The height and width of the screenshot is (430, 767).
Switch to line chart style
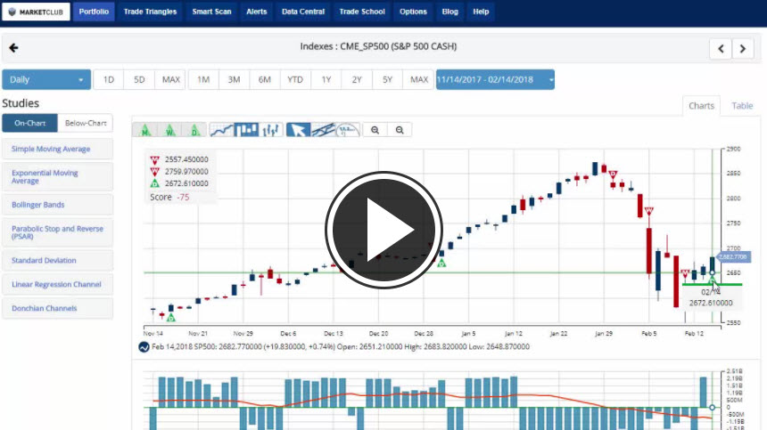[x=222, y=130]
